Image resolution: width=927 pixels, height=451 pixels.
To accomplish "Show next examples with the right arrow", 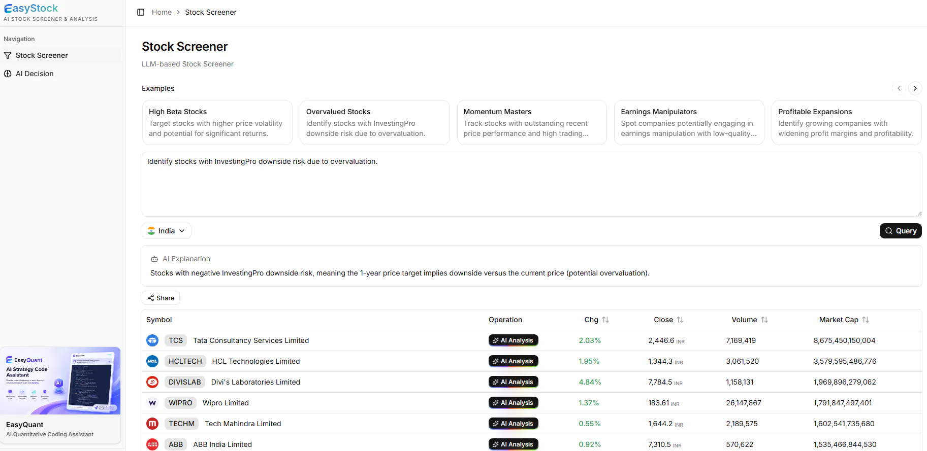I will (915, 88).
